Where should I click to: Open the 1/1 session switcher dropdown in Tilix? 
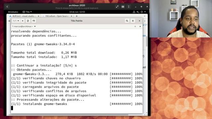click(16, 21)
